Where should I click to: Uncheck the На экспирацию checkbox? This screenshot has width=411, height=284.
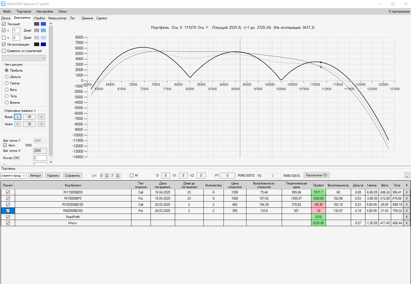pyautogui.click(x=4, y=44)
